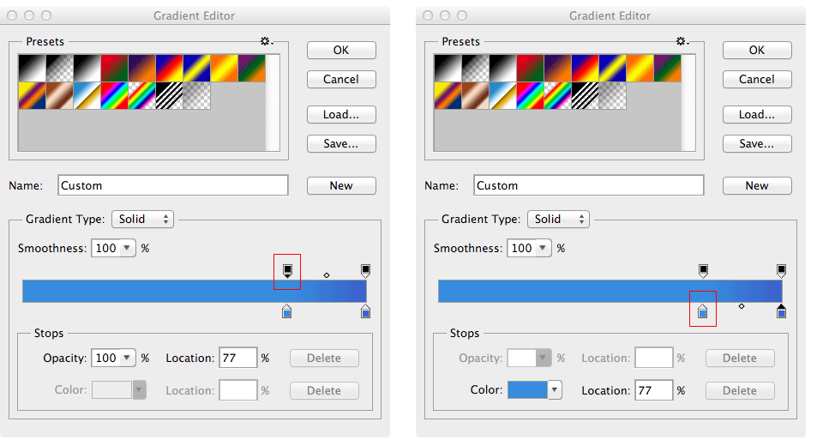Open presets gear menu in right editor
This screenshot has height=446, width=823.
(x=682, y=41)
